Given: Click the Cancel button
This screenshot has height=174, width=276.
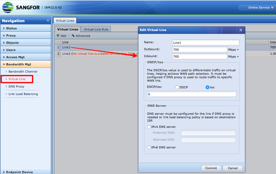Looking at the screenshot, I should tap(233, 168).
